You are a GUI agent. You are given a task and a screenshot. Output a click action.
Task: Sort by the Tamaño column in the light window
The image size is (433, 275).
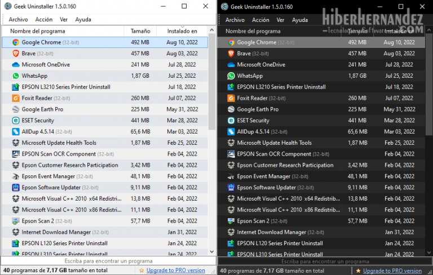pos(140,31)
